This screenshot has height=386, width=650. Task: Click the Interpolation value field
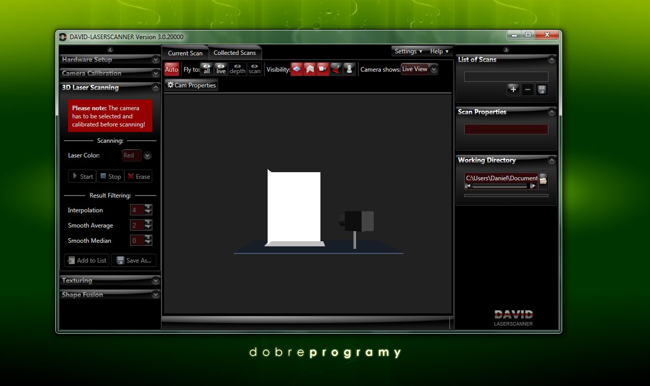click(137, 210)
